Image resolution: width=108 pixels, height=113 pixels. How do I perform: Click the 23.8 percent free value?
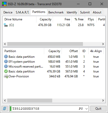pyautogui.click(x=81, y=25)
